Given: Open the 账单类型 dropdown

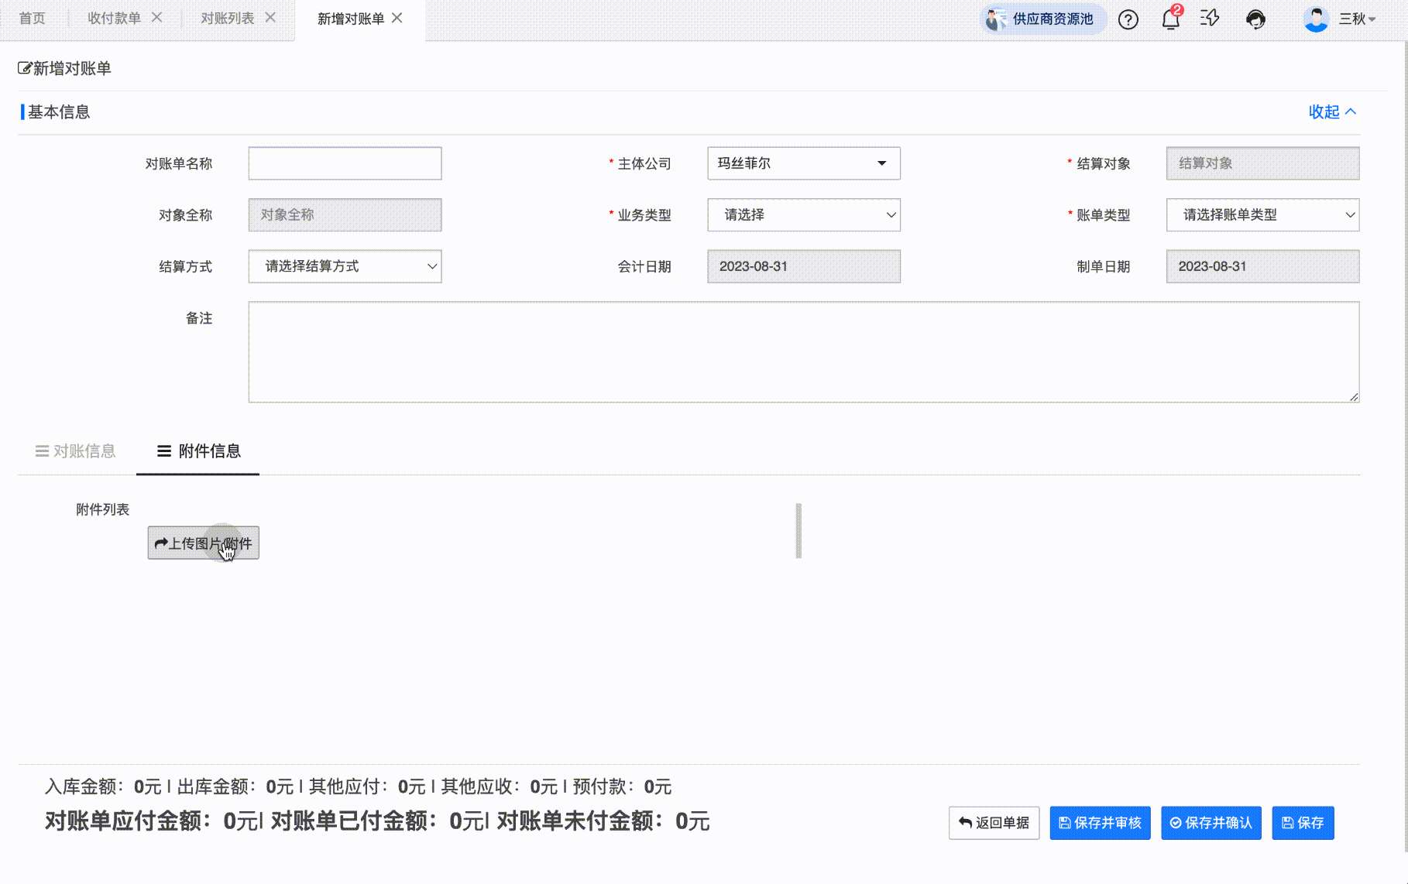Looking at the screenshot, I should pyautogui.click(x=1262, y=215).
